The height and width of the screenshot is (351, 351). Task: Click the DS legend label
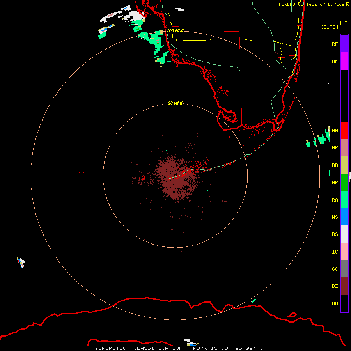coord(335,234)
